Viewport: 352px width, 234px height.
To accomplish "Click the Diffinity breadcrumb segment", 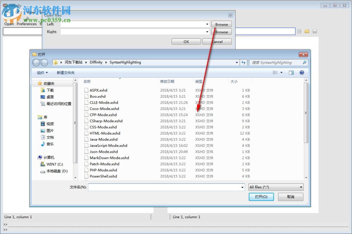I will 96,62.
